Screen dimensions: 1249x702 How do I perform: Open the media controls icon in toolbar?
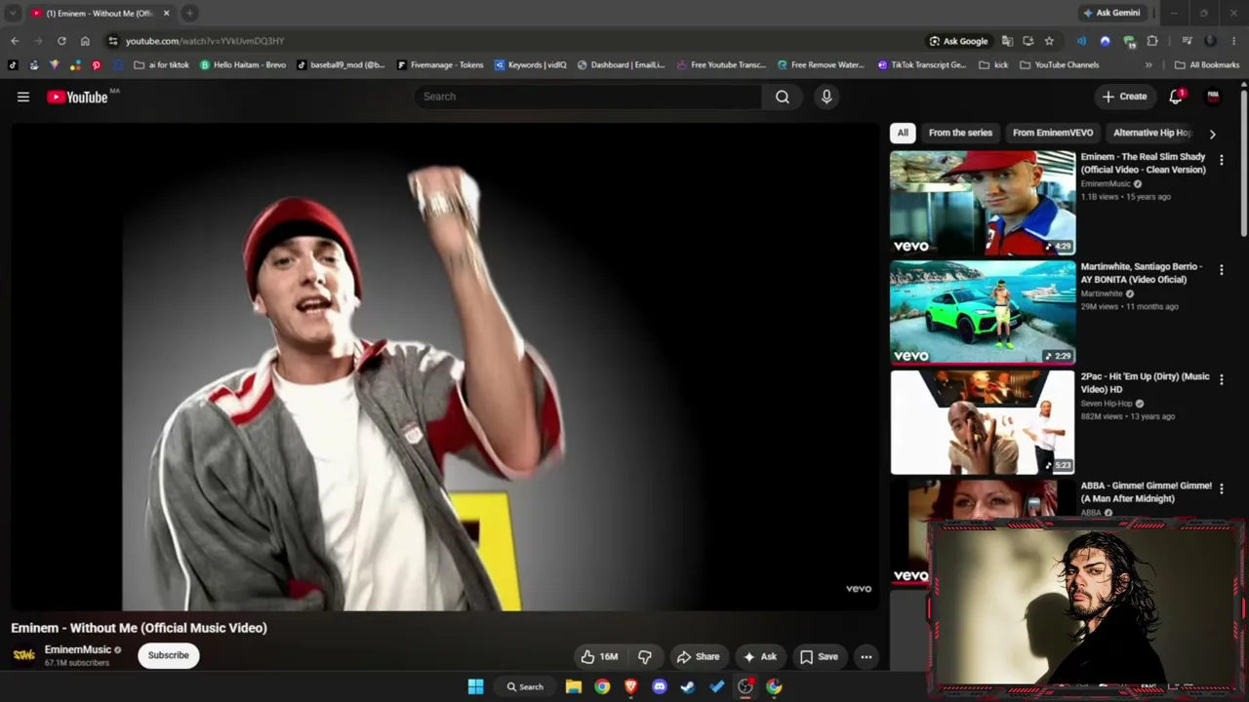point(1187,41)
